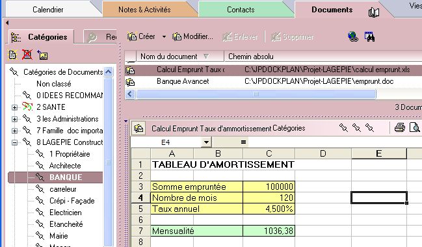Select the Architecte subcategory

click(x=65, y=166)
